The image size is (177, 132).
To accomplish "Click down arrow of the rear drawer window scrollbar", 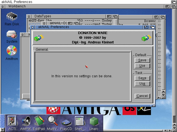I will click(163, 95).
